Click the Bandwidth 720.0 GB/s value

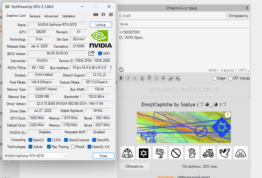[x=96, y=97]
